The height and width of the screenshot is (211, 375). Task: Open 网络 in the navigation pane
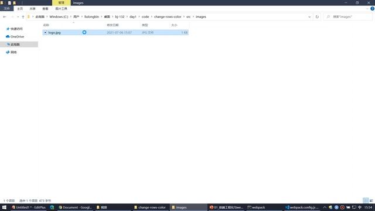pos(13,52)
